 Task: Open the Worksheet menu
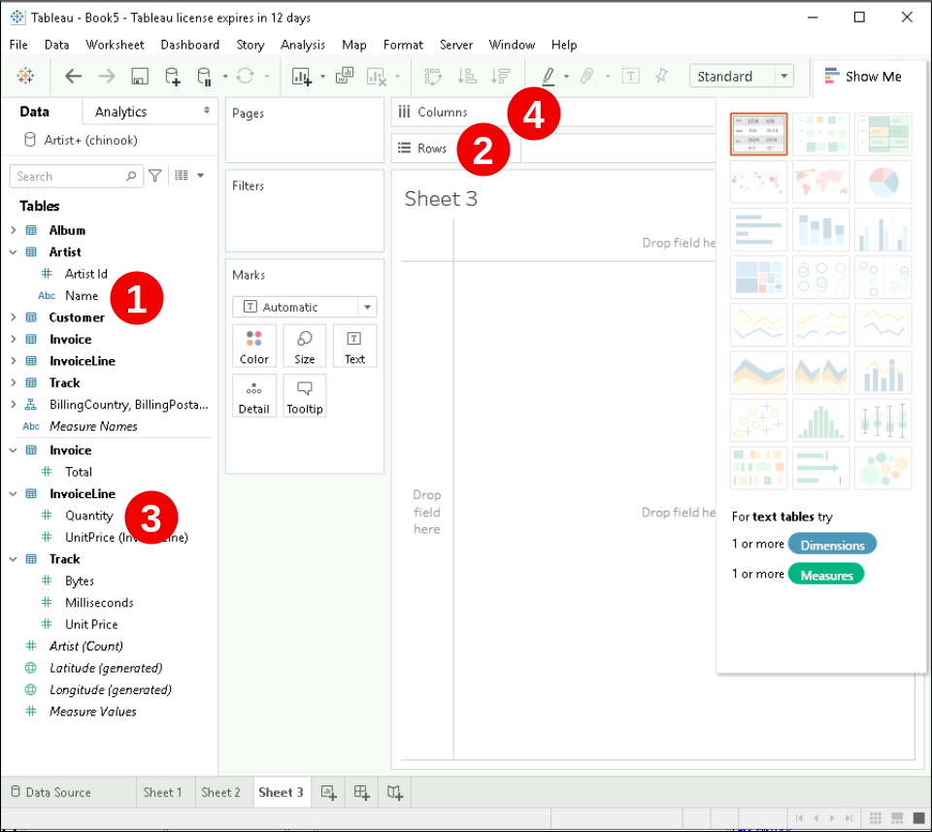115,45
